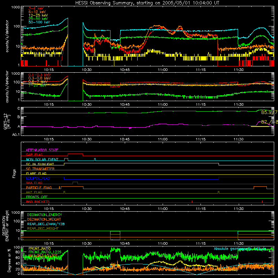Select the yellow B5.9/7 GOES annotation
The width and height of the screenshot is (278, 278).
(269, 112)
